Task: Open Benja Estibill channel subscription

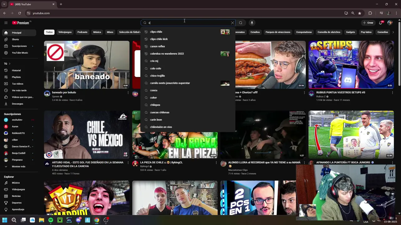Action: (x=19, y=153)
